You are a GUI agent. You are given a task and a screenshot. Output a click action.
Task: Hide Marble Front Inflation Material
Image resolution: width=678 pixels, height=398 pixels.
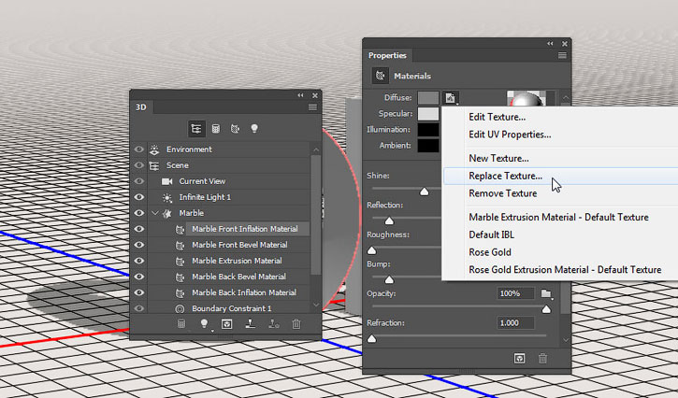[x=138, y=229]
